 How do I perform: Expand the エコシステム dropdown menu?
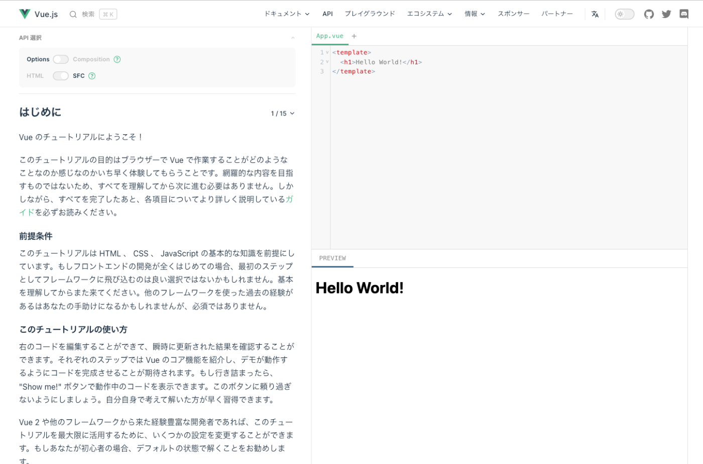point(429,14)
